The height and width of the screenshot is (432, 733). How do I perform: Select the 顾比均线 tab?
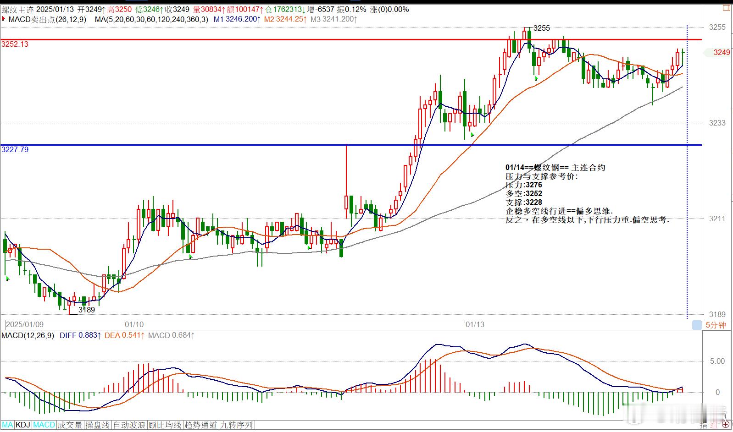point(164,425)
